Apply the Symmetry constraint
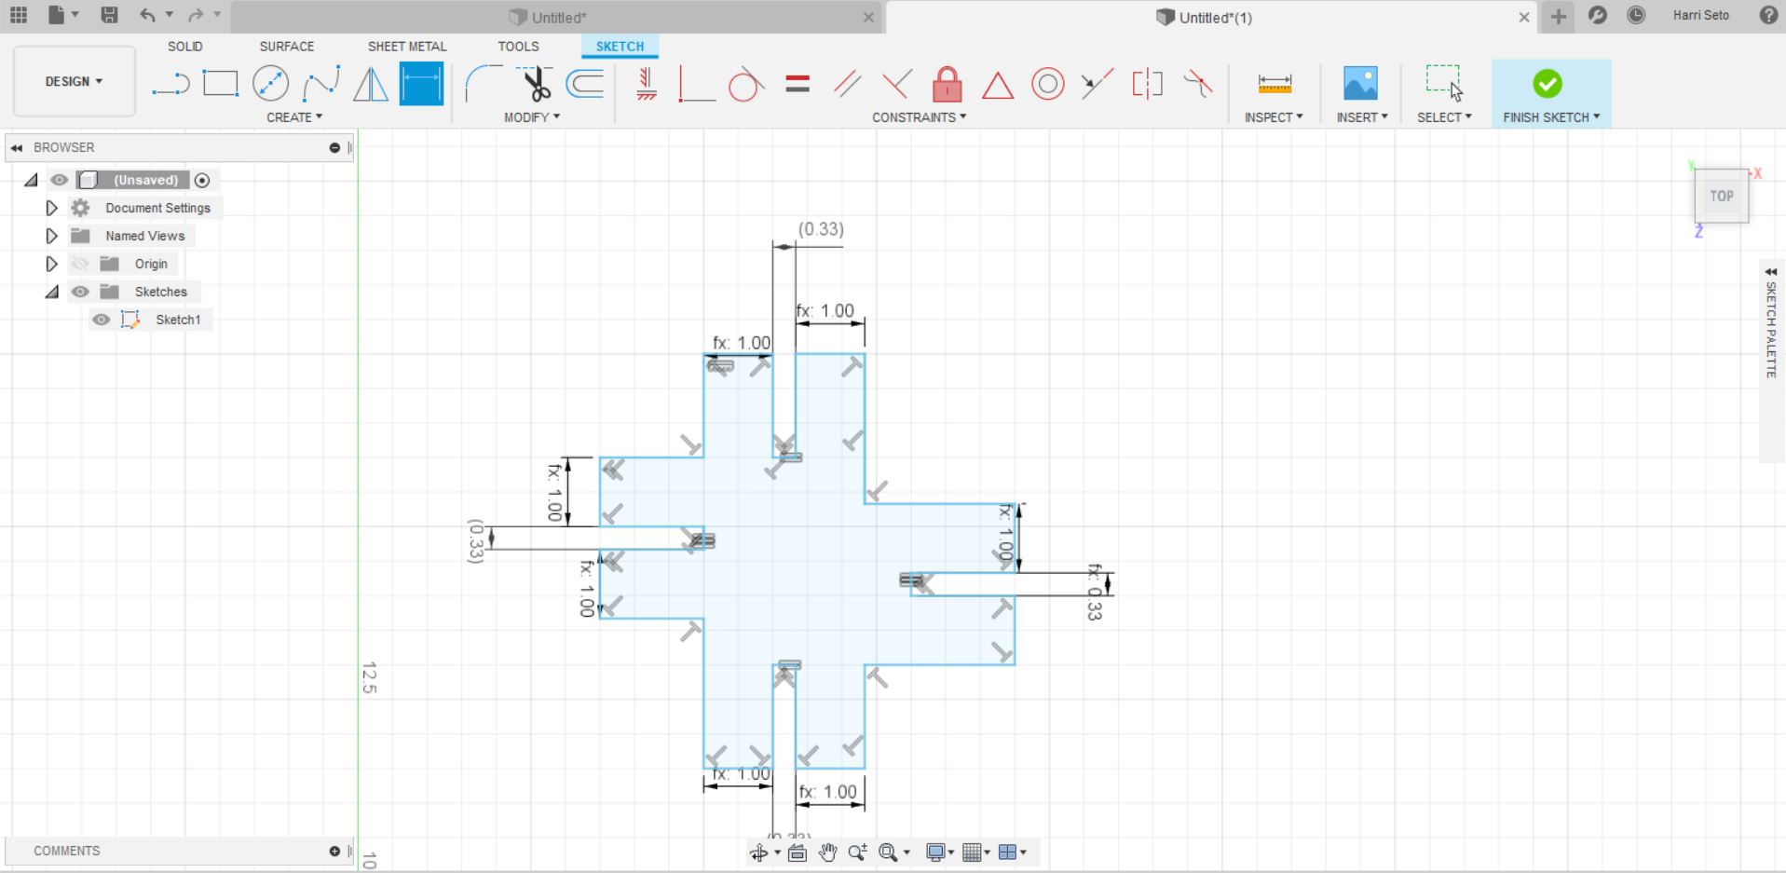 1148,84
